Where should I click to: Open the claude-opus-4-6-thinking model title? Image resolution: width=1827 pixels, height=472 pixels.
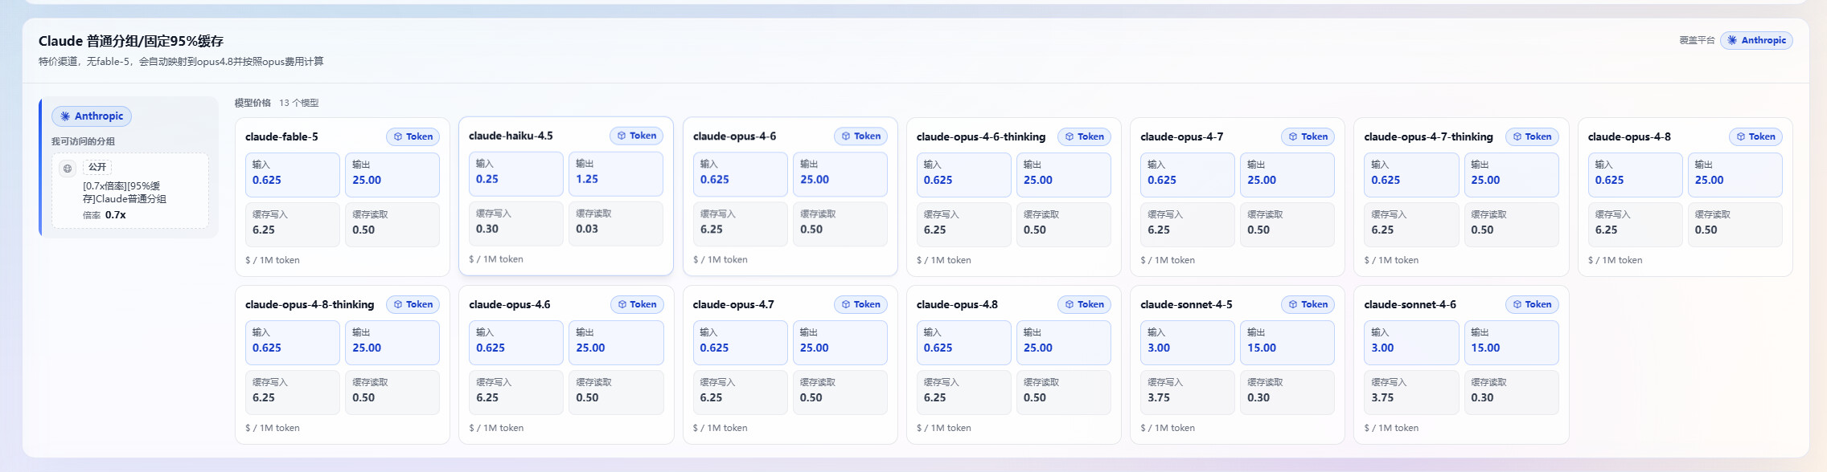click(981, 137)
